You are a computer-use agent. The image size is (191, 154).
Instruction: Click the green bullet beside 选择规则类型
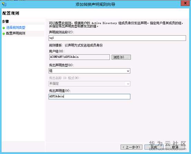[4, 28]
